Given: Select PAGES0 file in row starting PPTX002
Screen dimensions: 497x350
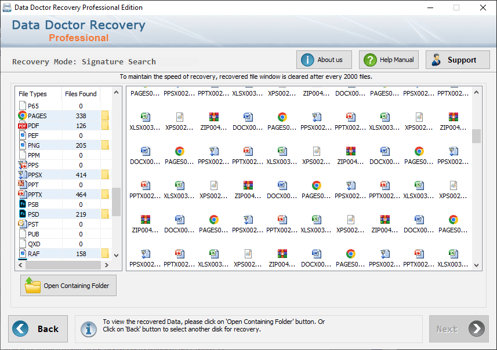Looking at the screenshot, I should point(316,190).
